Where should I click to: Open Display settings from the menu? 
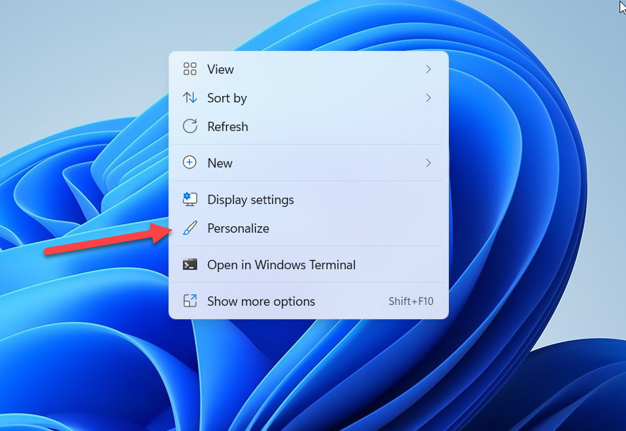(x=250, y=200)
